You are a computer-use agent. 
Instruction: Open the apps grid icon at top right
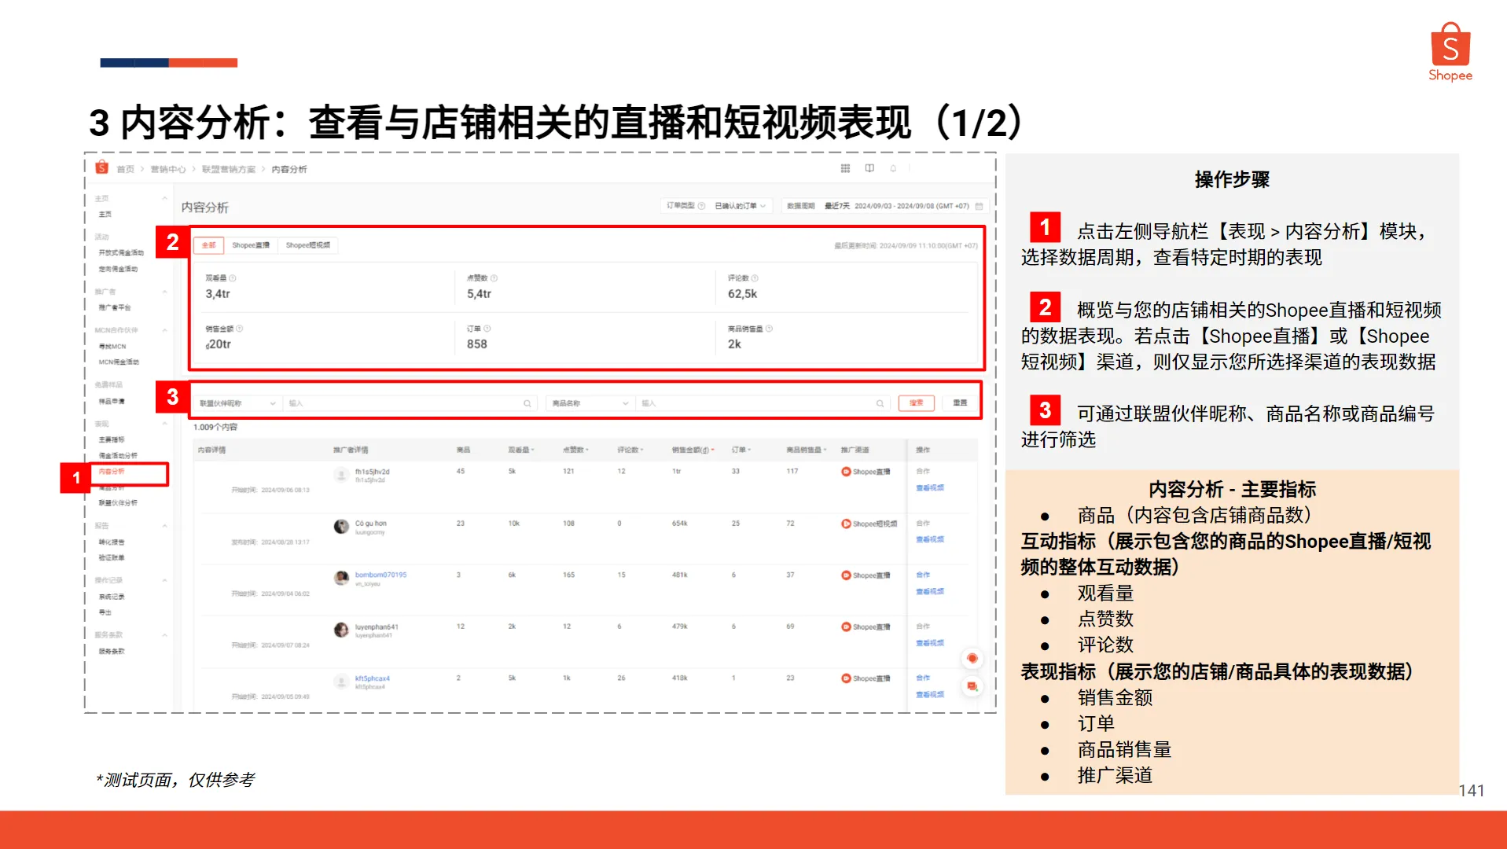(x=845, y=168)
